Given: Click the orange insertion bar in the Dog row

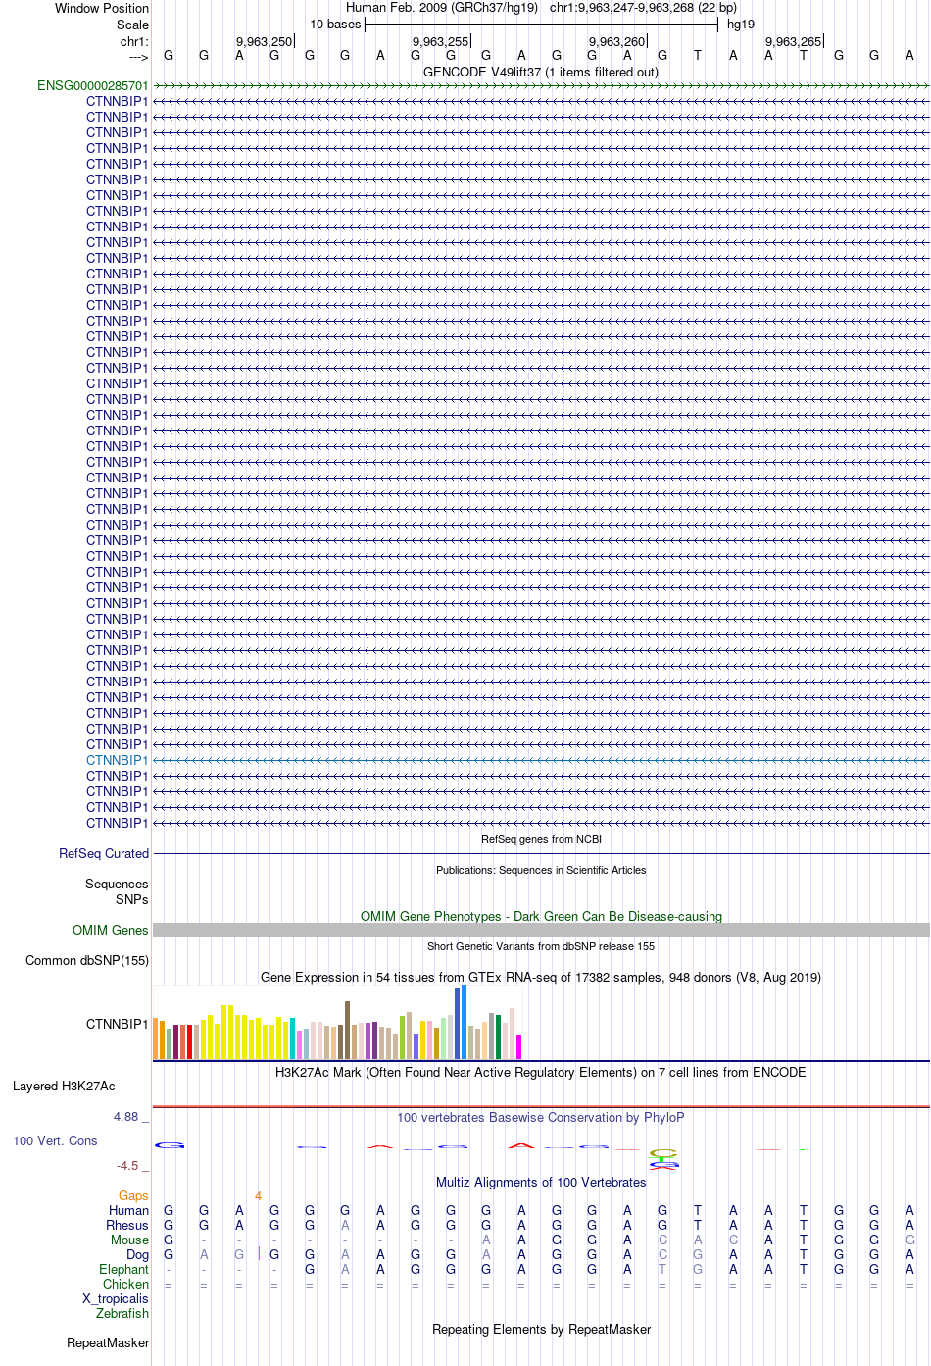Looking at the screenshot, I should [258, 1254].
